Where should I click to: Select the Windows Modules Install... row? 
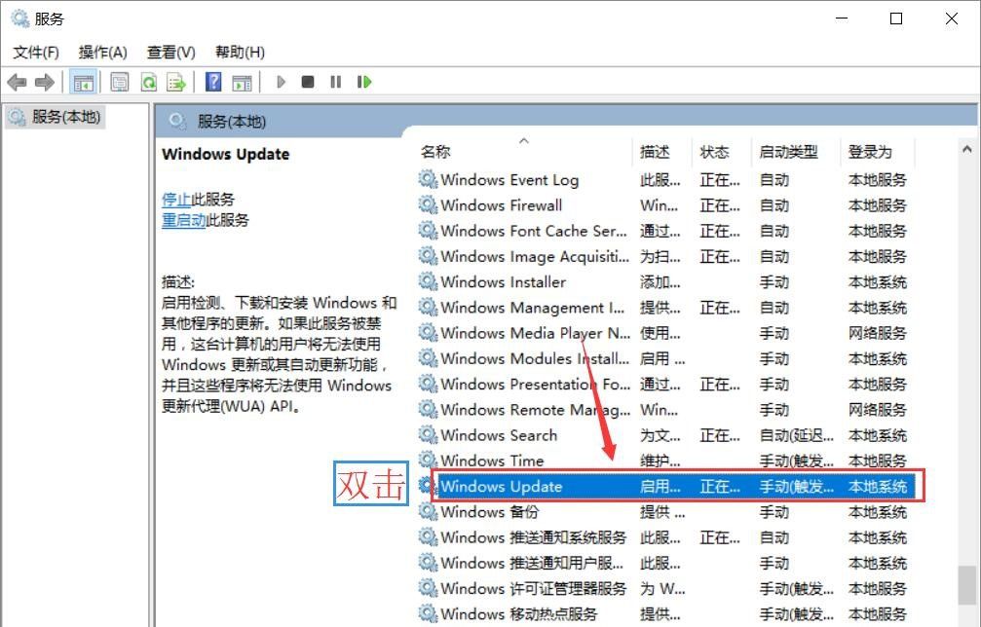coord(666,359)
